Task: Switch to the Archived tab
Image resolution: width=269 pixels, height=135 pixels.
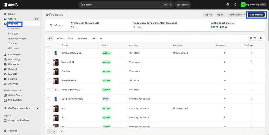Action: coord(82,38)
